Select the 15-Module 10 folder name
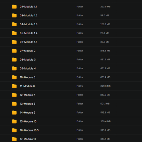Image resolution: width=142 pixels, height=142 pixels. pyautogui.click(x=28, y=121)
